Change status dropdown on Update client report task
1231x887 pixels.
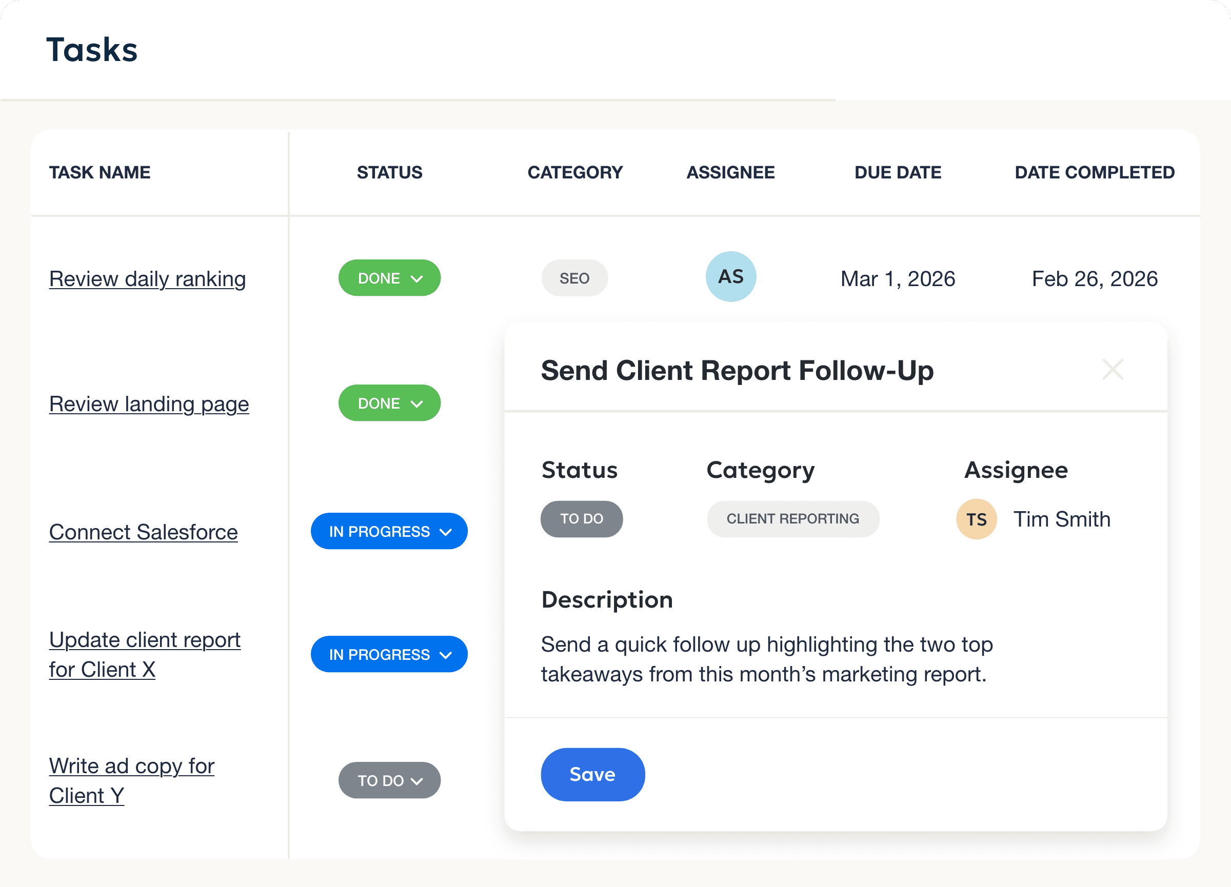389,654
